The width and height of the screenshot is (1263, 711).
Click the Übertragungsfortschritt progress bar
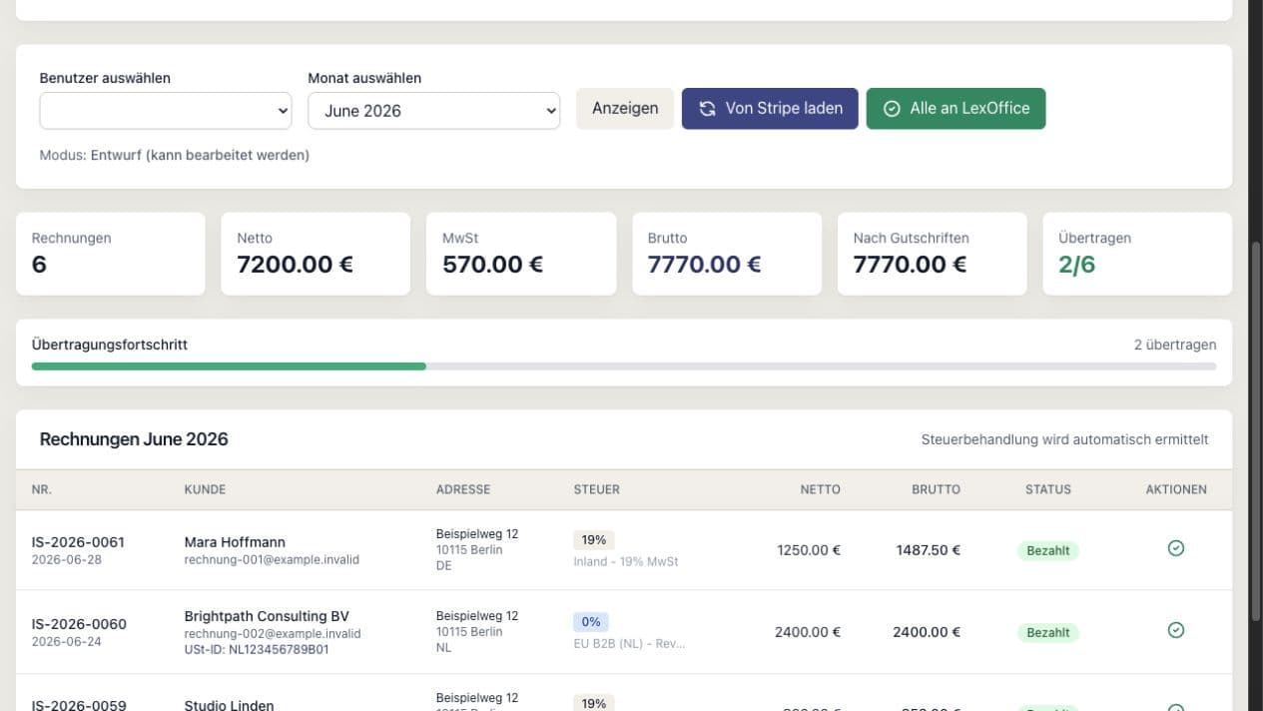point(624,366)
